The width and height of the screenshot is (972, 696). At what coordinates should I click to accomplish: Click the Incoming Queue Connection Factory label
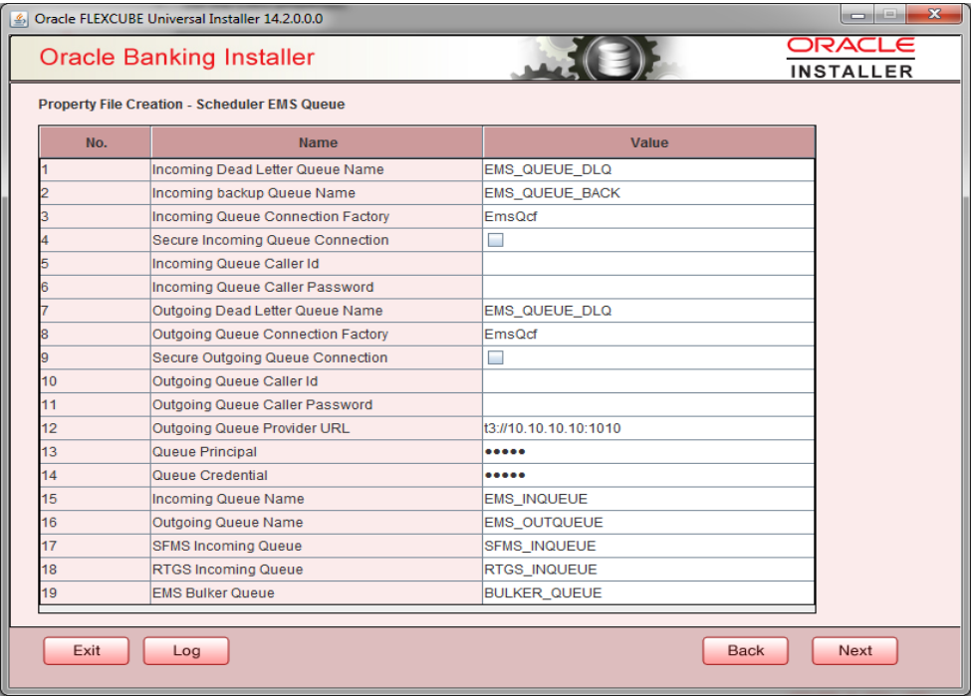pyautogui.click(x=271, y=216)
